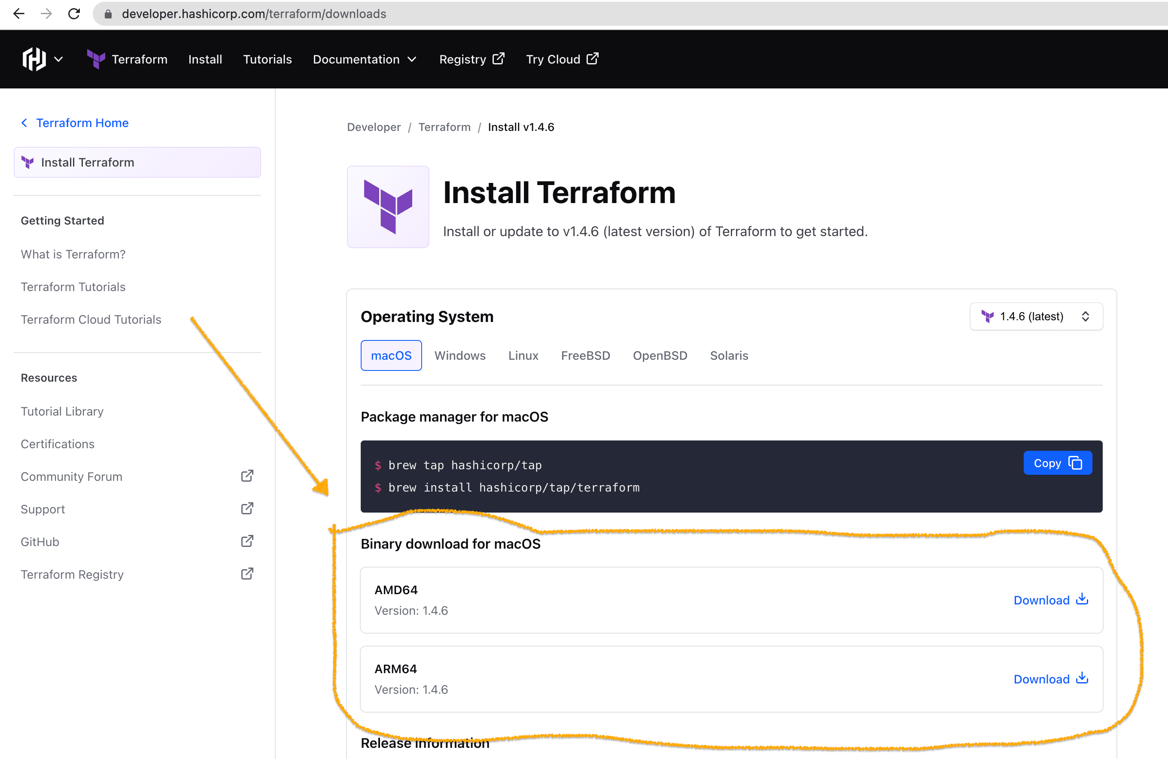This screenshot has height=759, width=1168.
Task: Click download icon in AMD64 row
Action: [x=1082, y=599]
